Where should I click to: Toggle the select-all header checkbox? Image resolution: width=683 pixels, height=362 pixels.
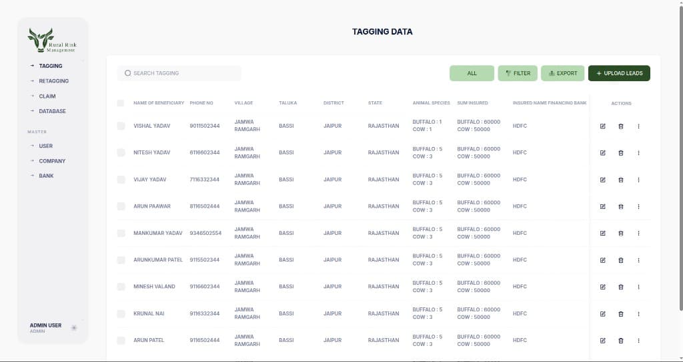click(121, 103)
